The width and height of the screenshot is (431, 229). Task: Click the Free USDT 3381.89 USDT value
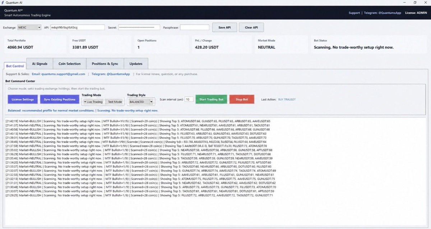85,47
